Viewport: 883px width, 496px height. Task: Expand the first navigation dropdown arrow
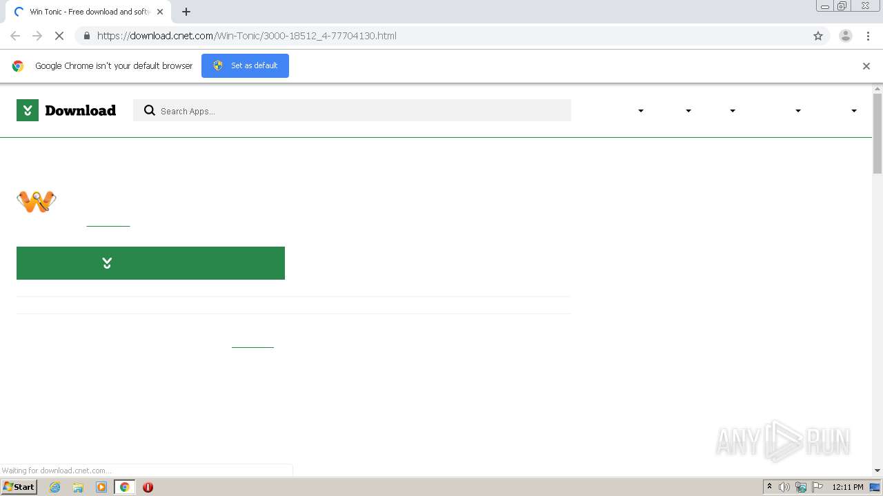[x=641, y=111]
